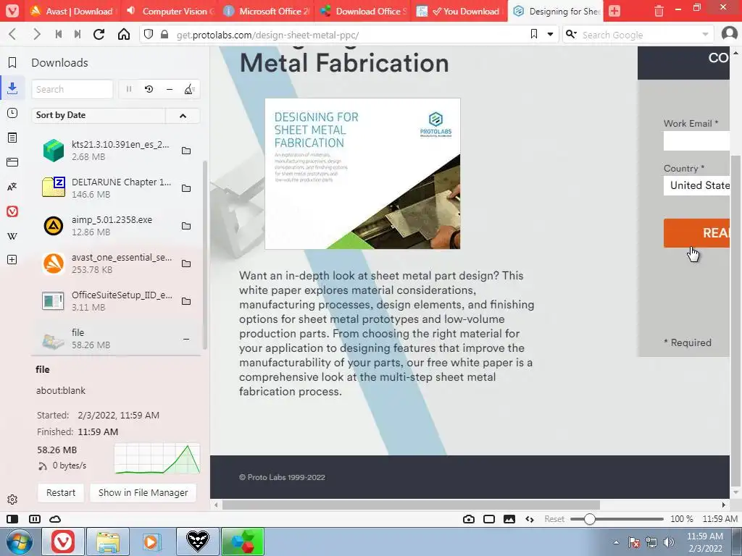Click the downloads Search field
The image size is (742, 556).
click(72, 89)
